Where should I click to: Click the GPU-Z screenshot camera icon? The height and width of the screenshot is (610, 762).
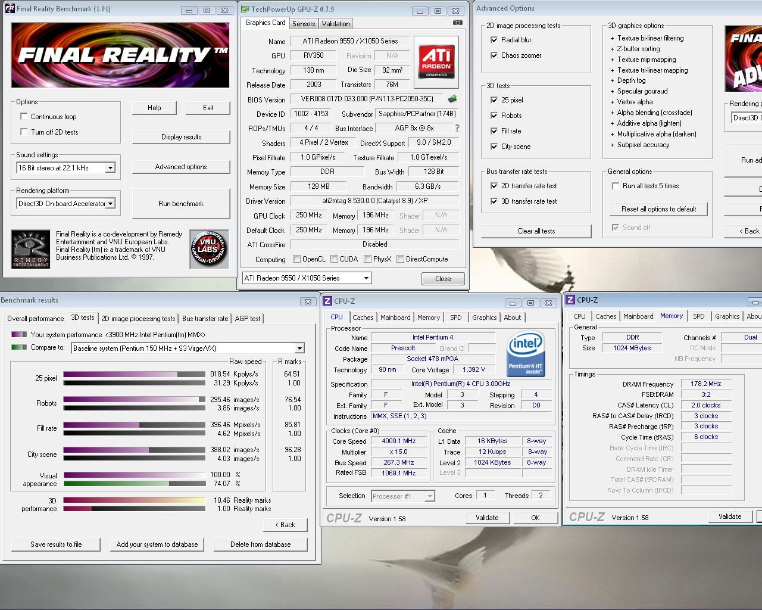457,23
